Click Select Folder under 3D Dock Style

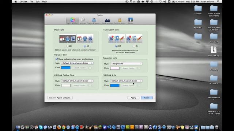point(128,86)
